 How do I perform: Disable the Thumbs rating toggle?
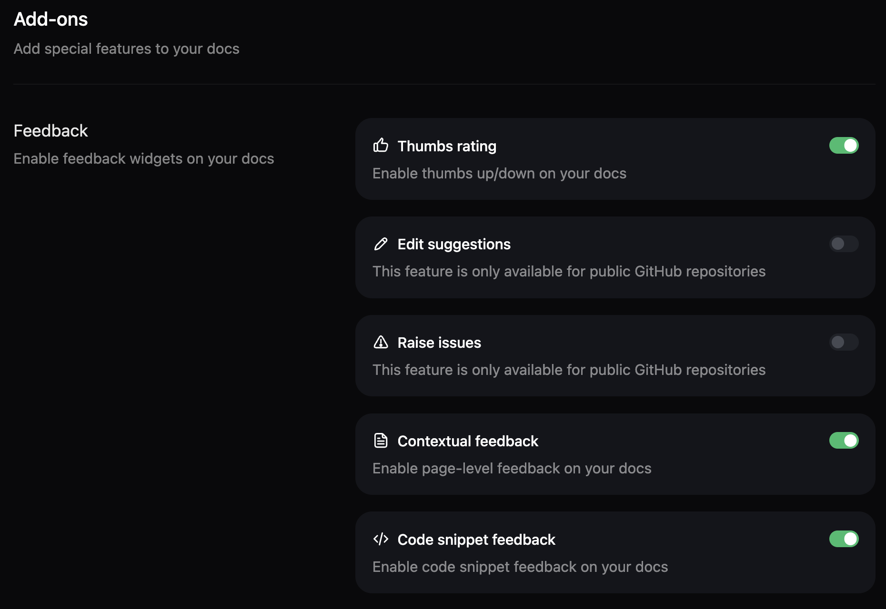point(844,146)
